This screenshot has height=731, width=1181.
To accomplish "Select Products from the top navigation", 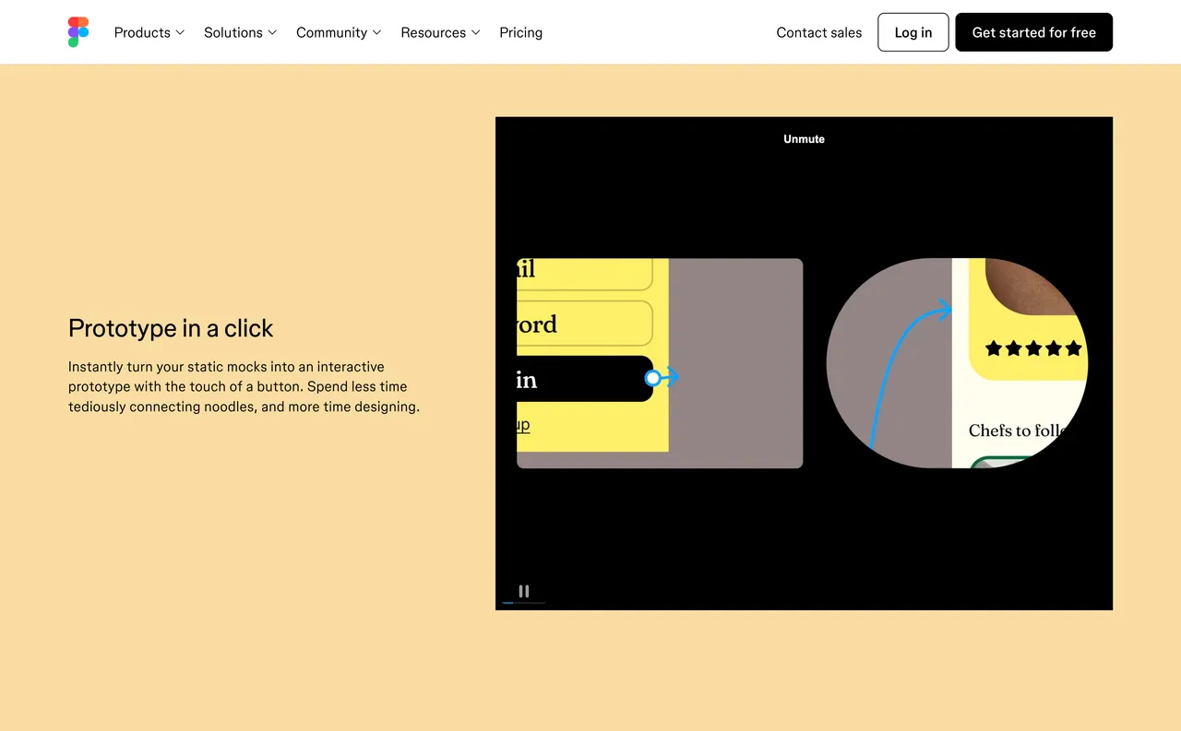I will [x=141, y=32].
